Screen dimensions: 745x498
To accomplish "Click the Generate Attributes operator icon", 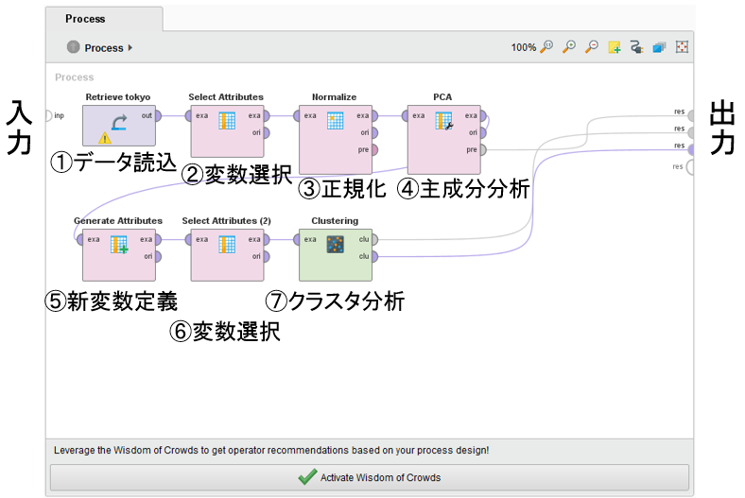I will pos(118,245).
